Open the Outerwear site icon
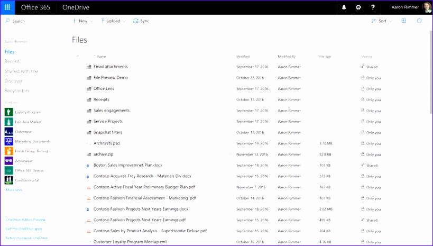The height and width of the screenshot is (246, 433). tap(9, 132)
